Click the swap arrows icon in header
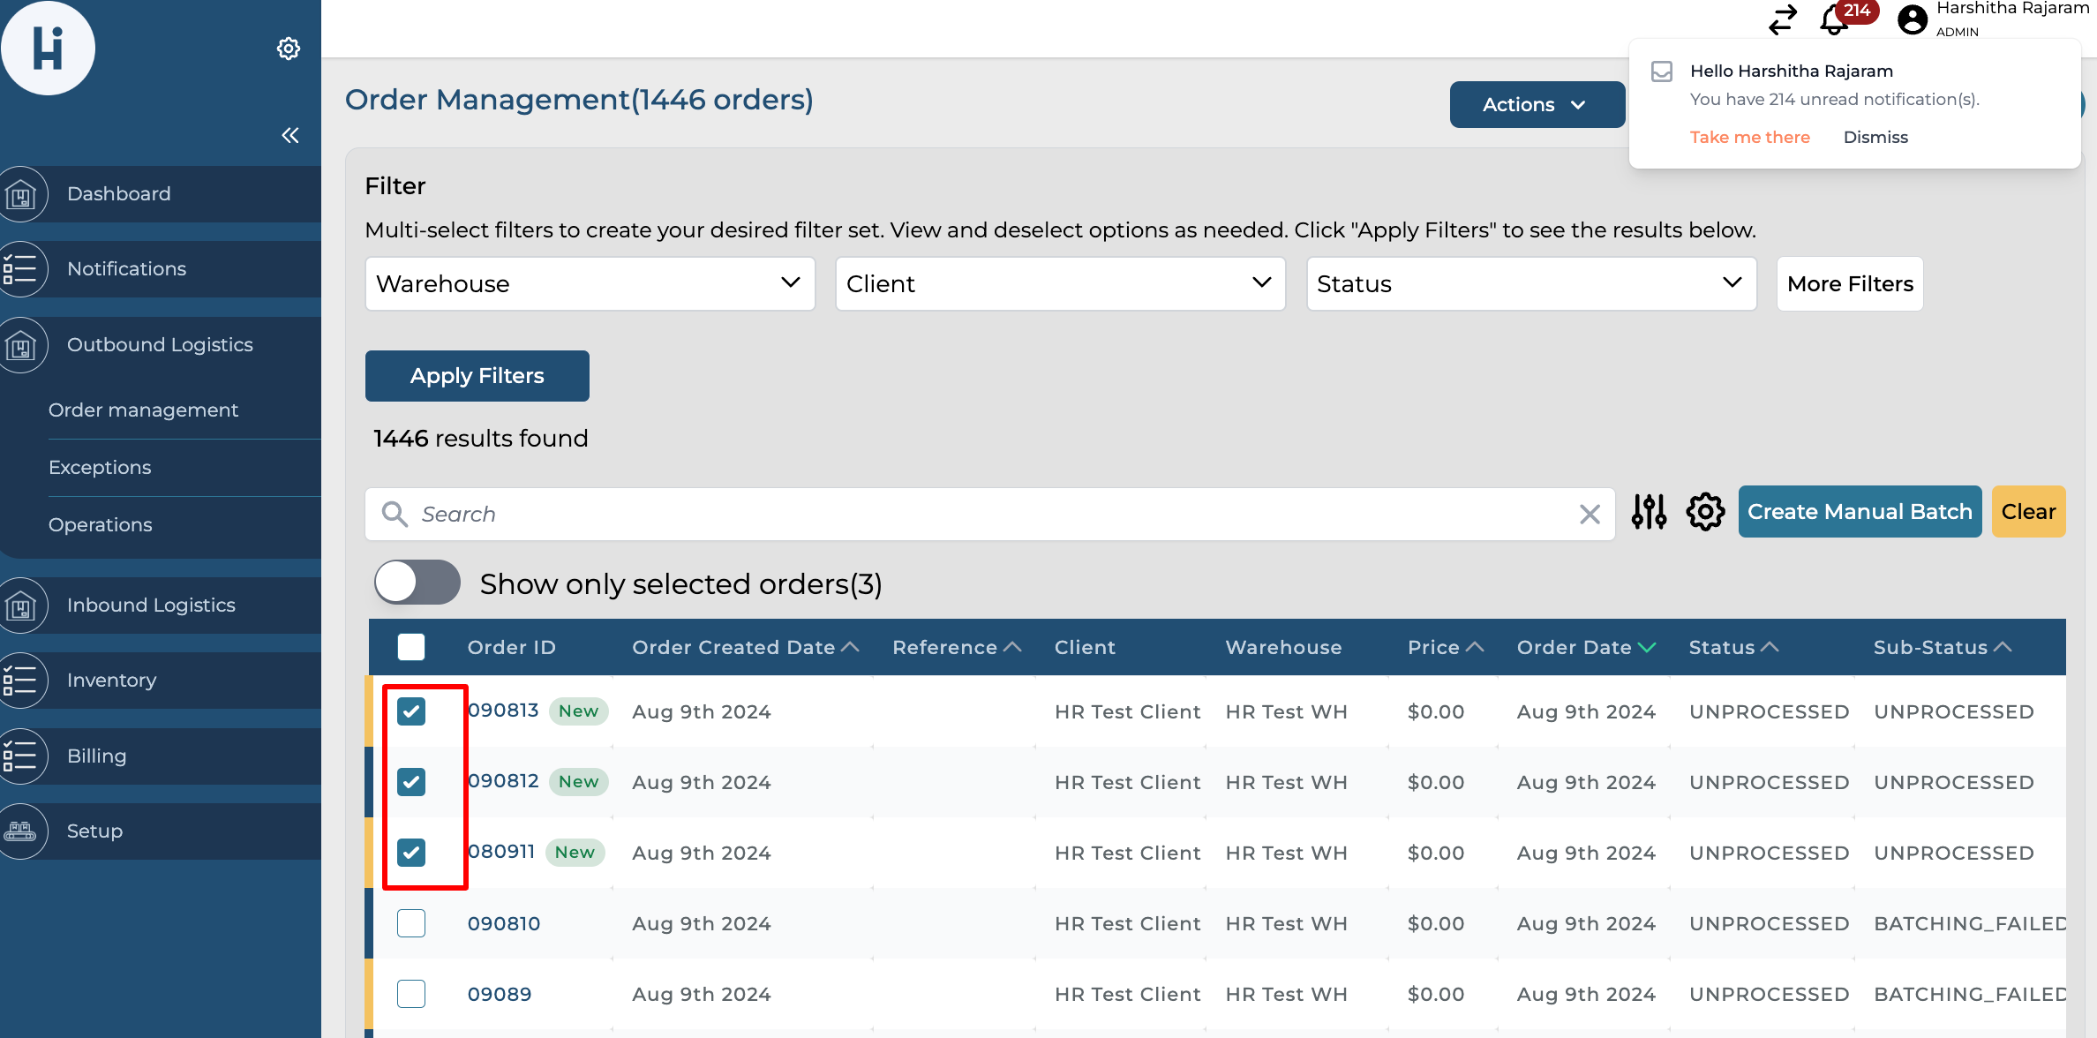The height and width of the screenshot is (1038, 2097). pos(1783,19)
